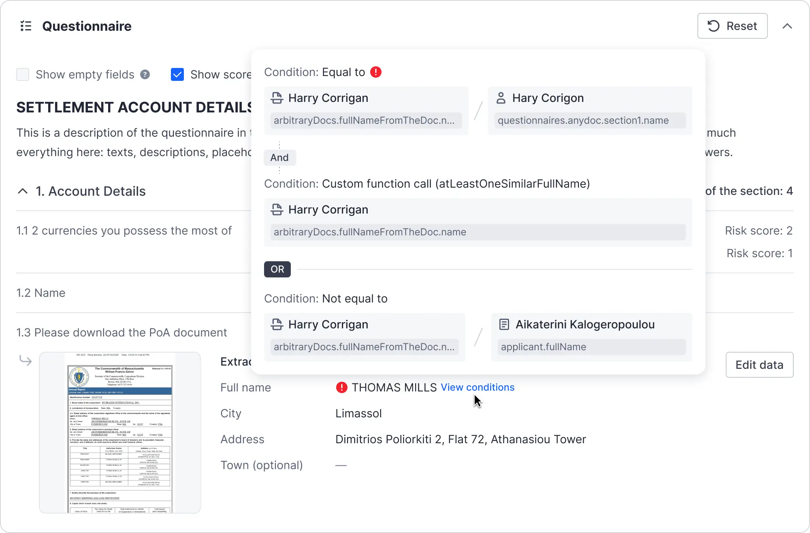
Task: Click the applicant.fullName field path
Action: coord(543,347)
